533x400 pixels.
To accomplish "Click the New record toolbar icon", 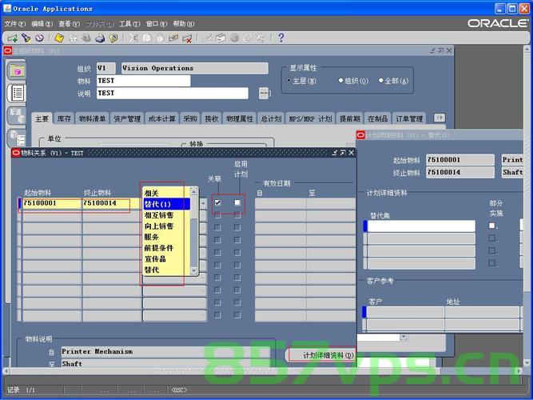I will point(13,38).
